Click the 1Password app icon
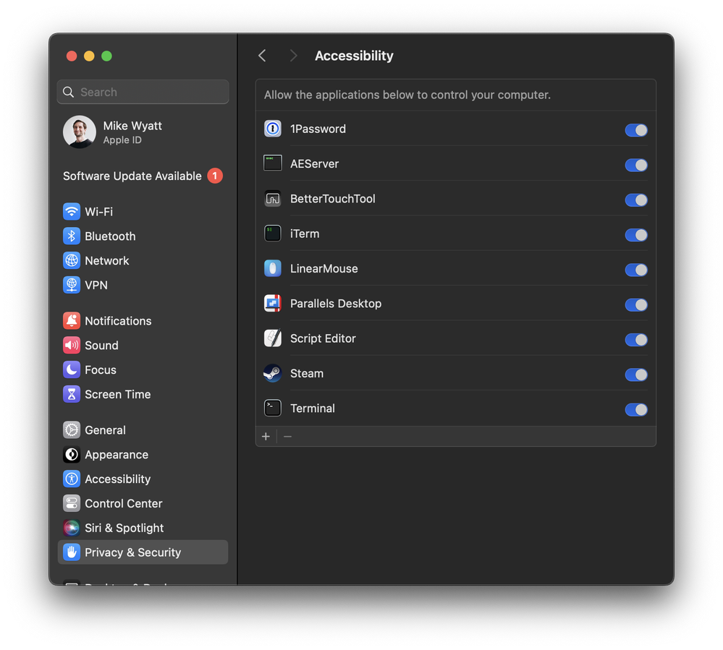The width and height of the screenshot is (723, 650). point(272,129)
